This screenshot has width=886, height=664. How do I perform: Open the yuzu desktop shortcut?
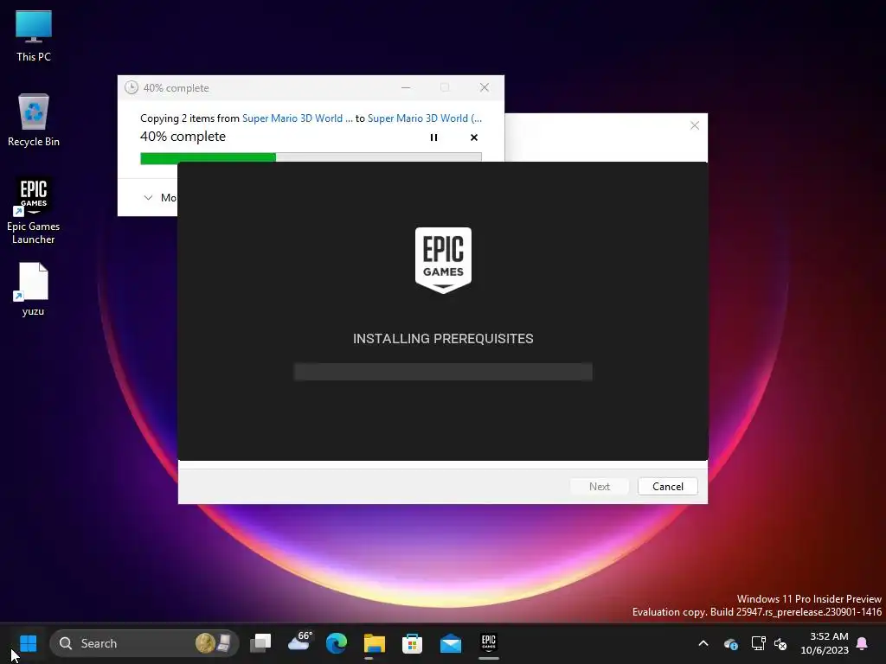point(34,289)
